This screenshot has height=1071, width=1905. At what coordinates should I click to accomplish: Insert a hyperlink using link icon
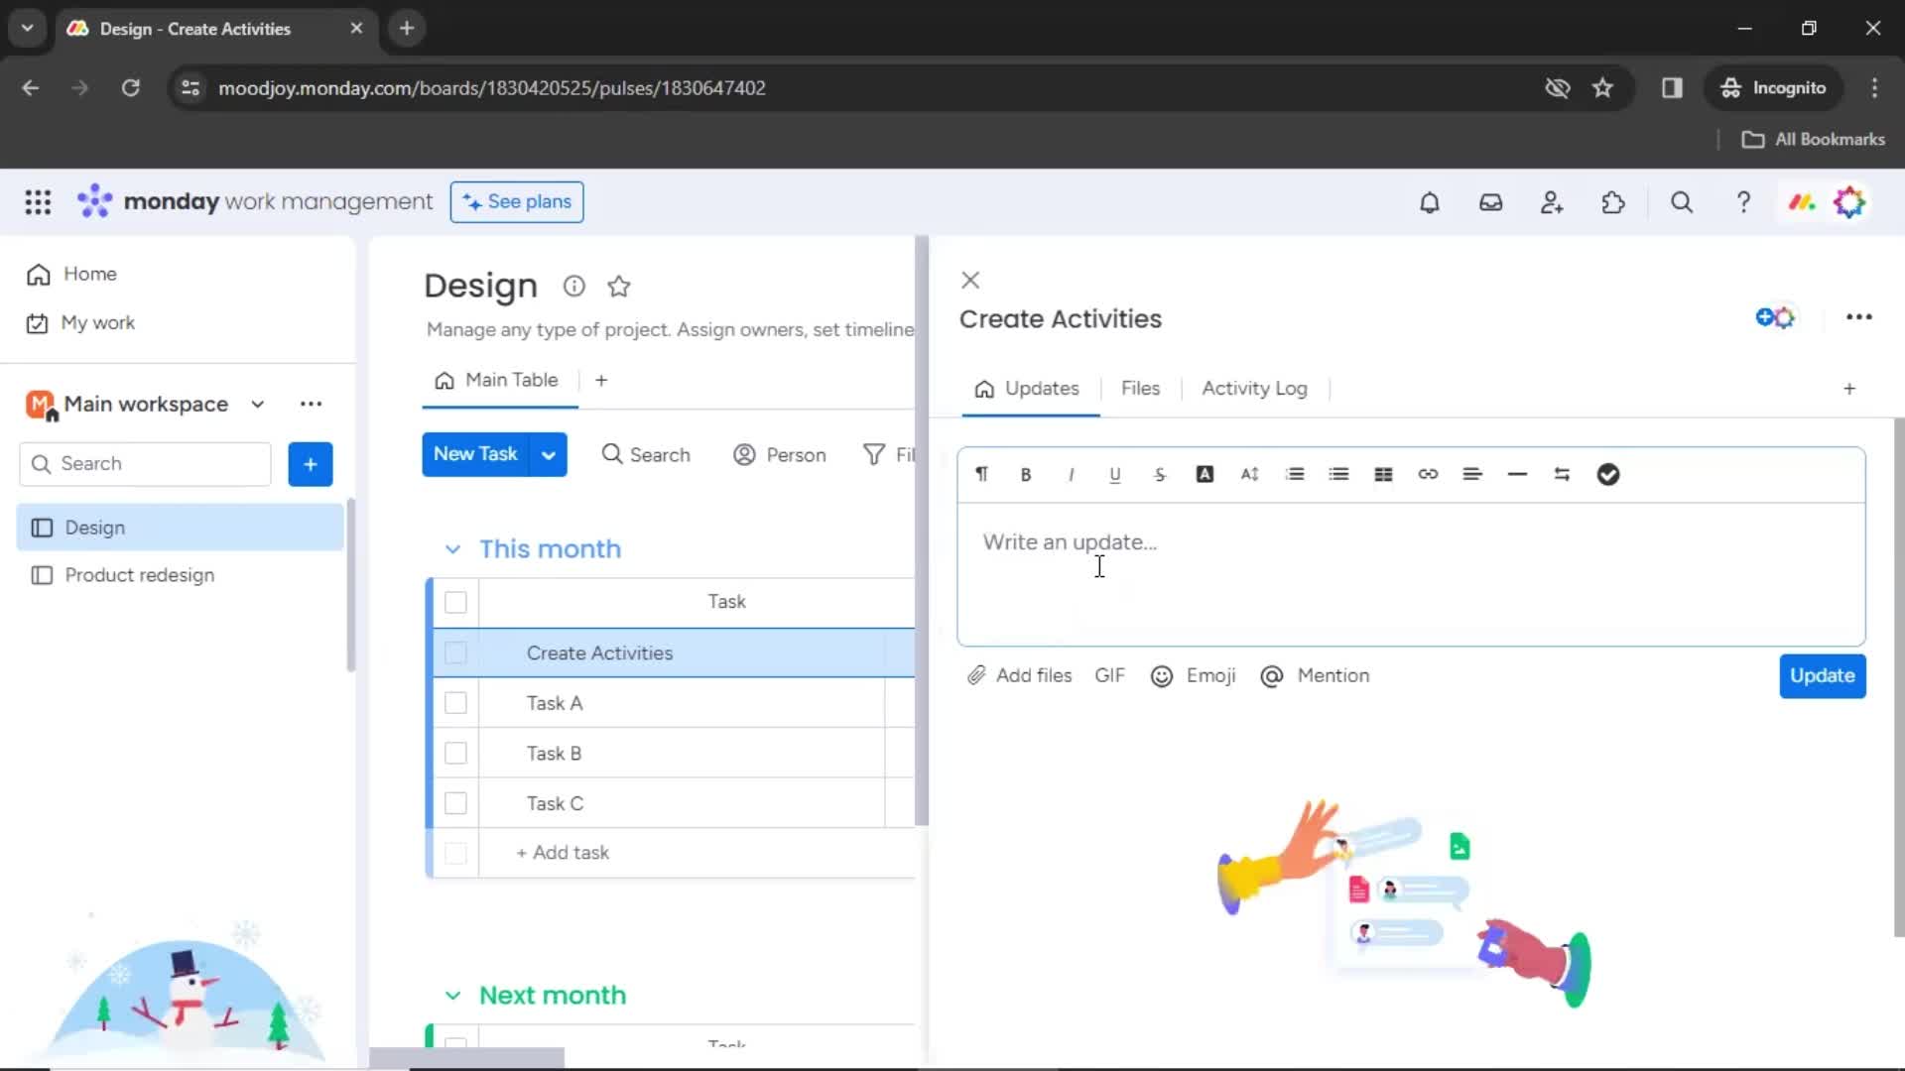pos(1428,473)
